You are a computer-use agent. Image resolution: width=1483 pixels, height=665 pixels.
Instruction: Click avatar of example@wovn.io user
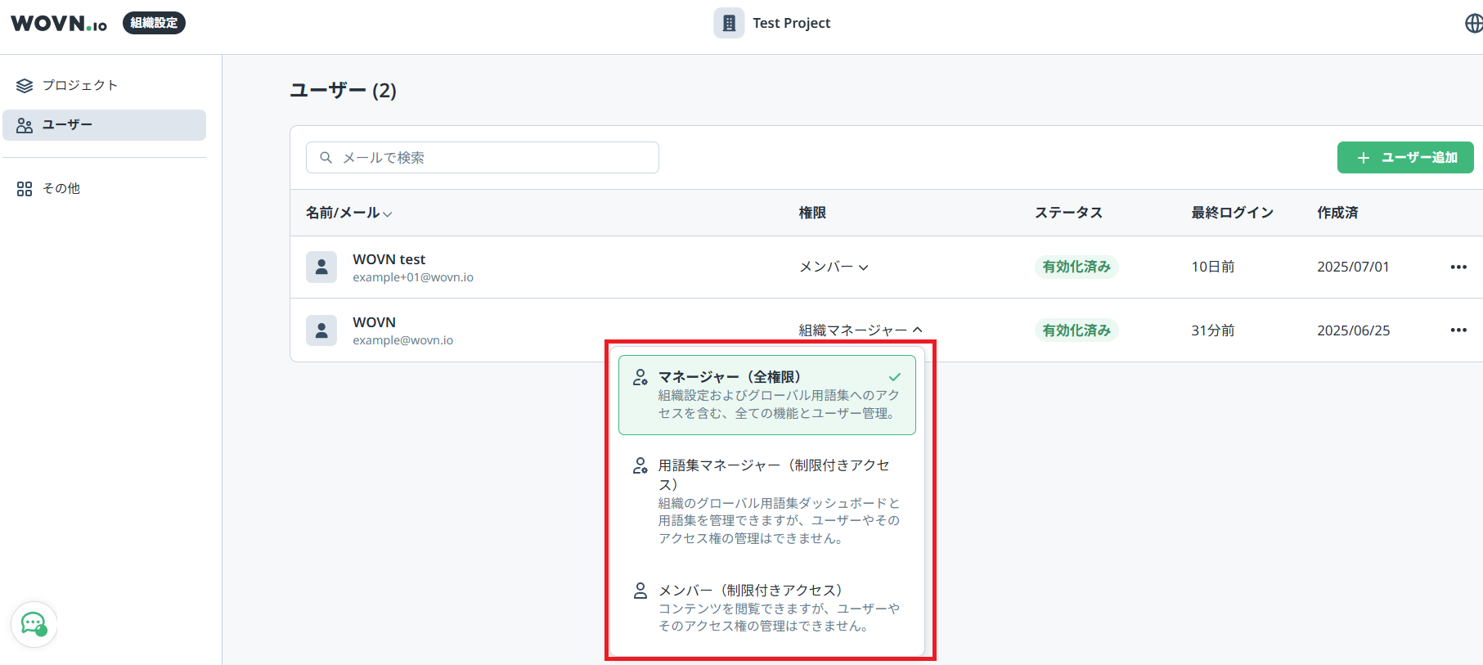[321, 330]
